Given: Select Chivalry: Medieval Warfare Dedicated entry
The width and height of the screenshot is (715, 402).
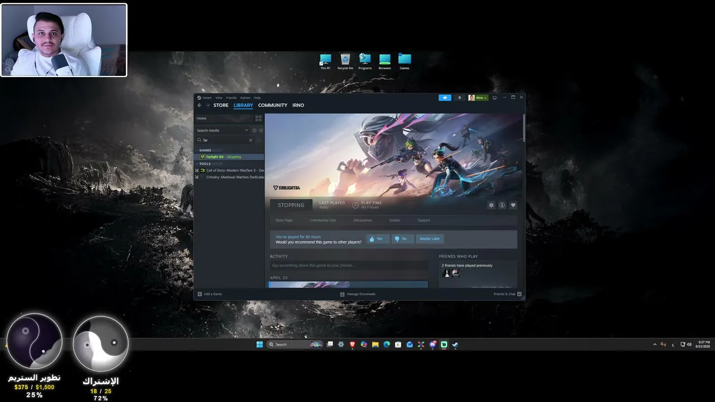Looking at the screenshot, I should [229, 177].
